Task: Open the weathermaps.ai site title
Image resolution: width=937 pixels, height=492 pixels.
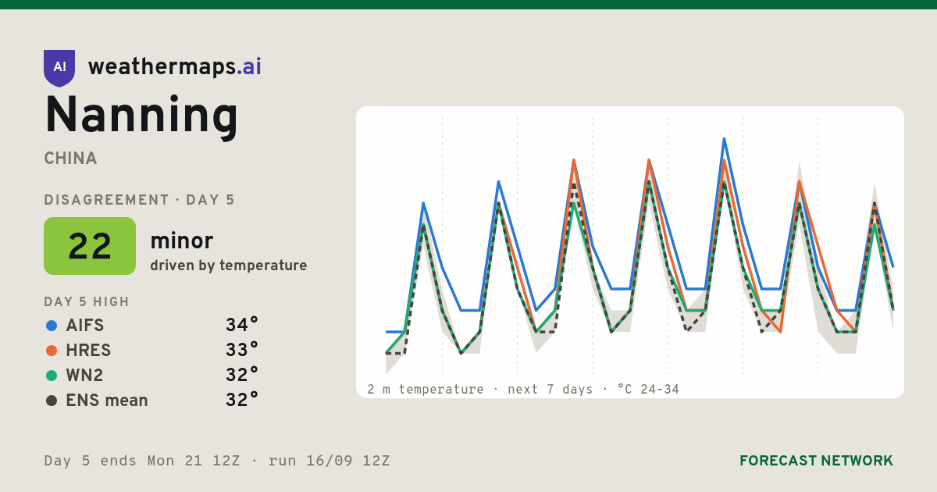Action: [175, 67]
